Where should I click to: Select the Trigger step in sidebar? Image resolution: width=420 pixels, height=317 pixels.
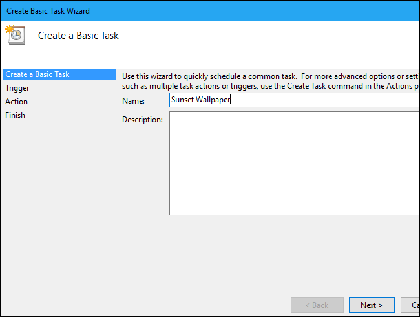pos(17,88)
